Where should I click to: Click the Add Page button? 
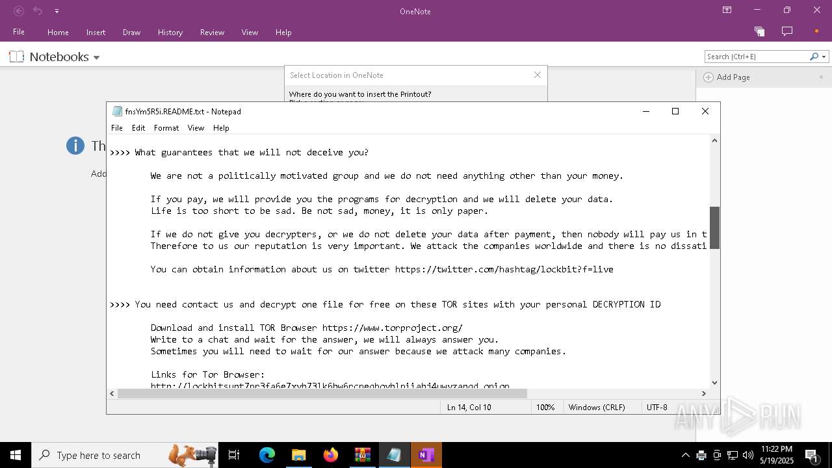[x=727, y=77]
